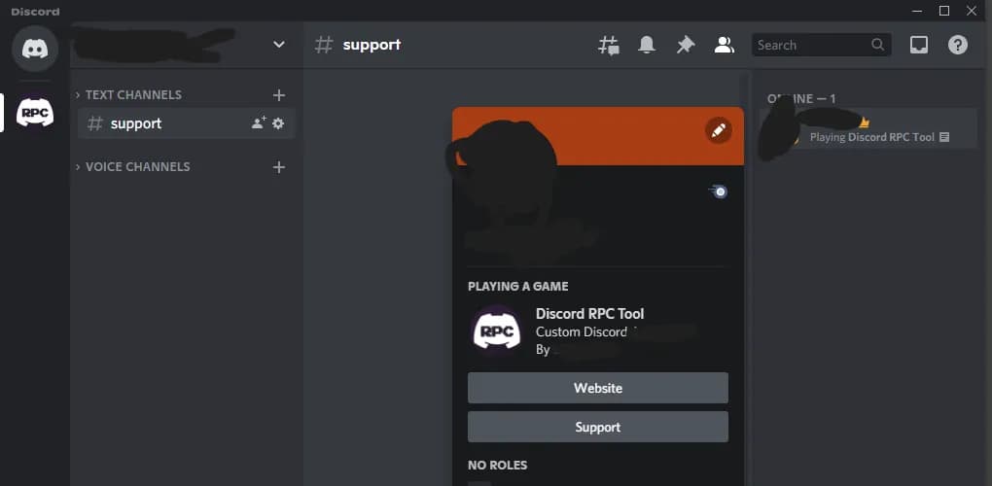Maximize the Discord window
992x486 pixels.
[944, 11]
